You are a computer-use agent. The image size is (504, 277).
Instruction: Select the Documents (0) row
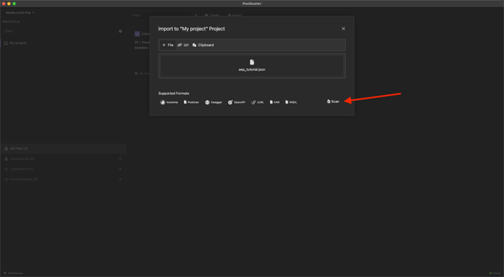(63, 159)
